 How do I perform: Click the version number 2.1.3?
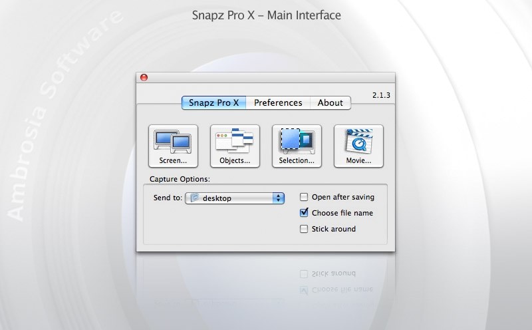click(x=381, y=95)
